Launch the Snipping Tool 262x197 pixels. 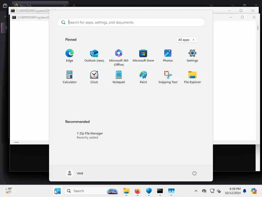[x=168, y=77]
